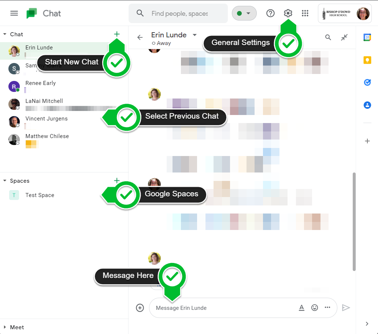Image resolution: width=378 pixels, height=334 pixels.
Task: Open Google Tasks from side panel
Action: [x=367, y=82]
